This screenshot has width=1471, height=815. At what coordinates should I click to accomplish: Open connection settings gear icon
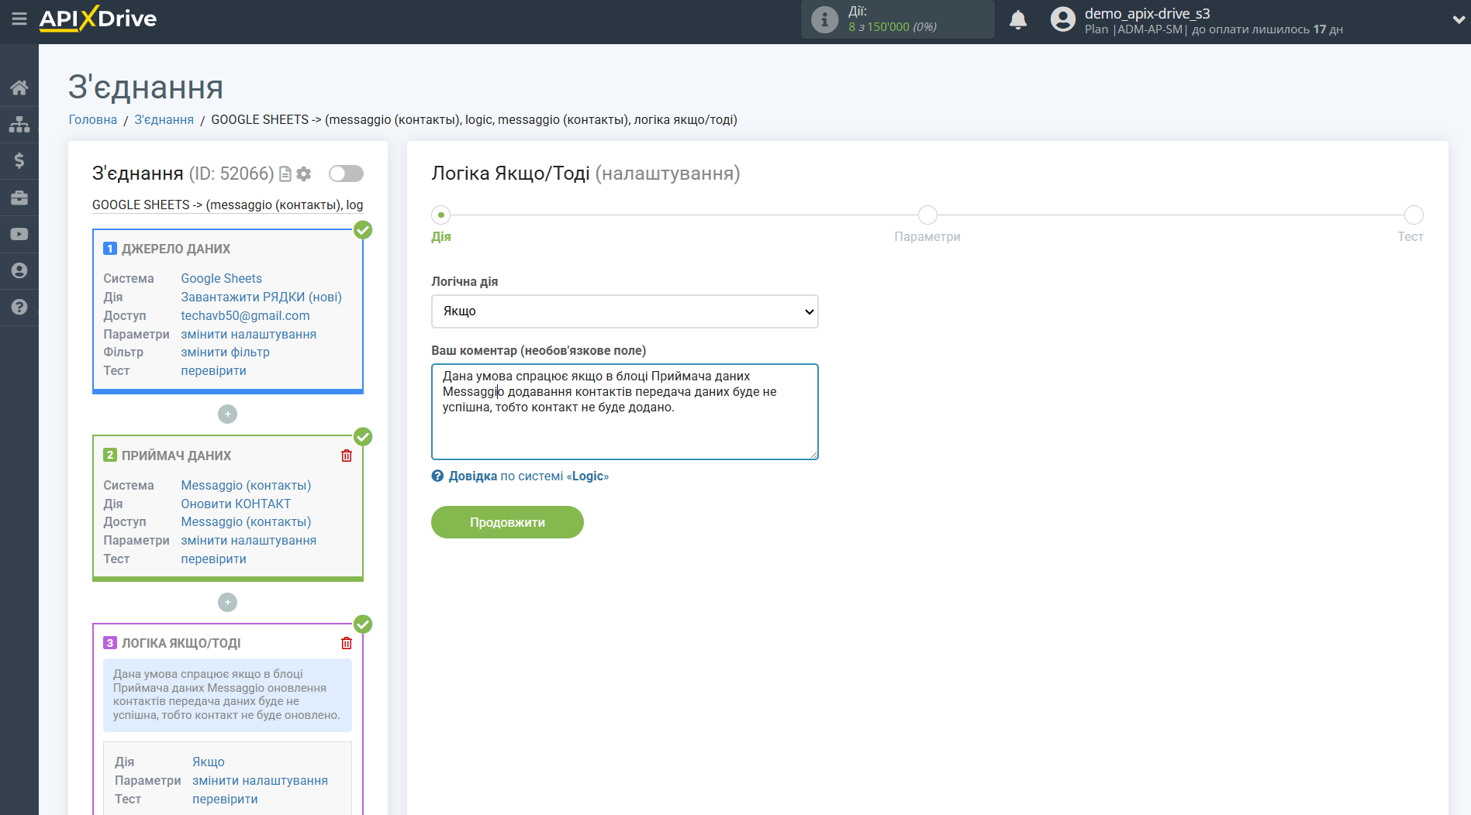point(304,174)
